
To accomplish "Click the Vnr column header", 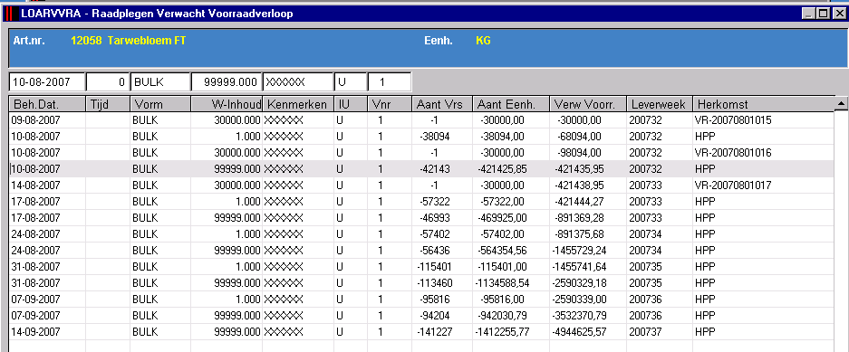I will point(390,104).
